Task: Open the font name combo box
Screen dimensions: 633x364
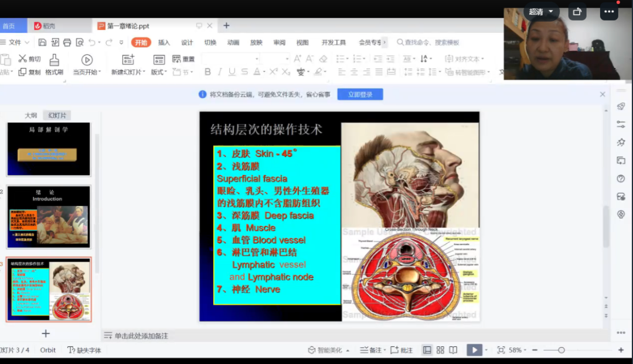Action: [x=231, y=59]
